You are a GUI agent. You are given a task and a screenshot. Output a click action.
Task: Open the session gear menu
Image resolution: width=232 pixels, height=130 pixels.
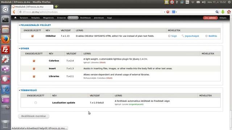[229, 2]
